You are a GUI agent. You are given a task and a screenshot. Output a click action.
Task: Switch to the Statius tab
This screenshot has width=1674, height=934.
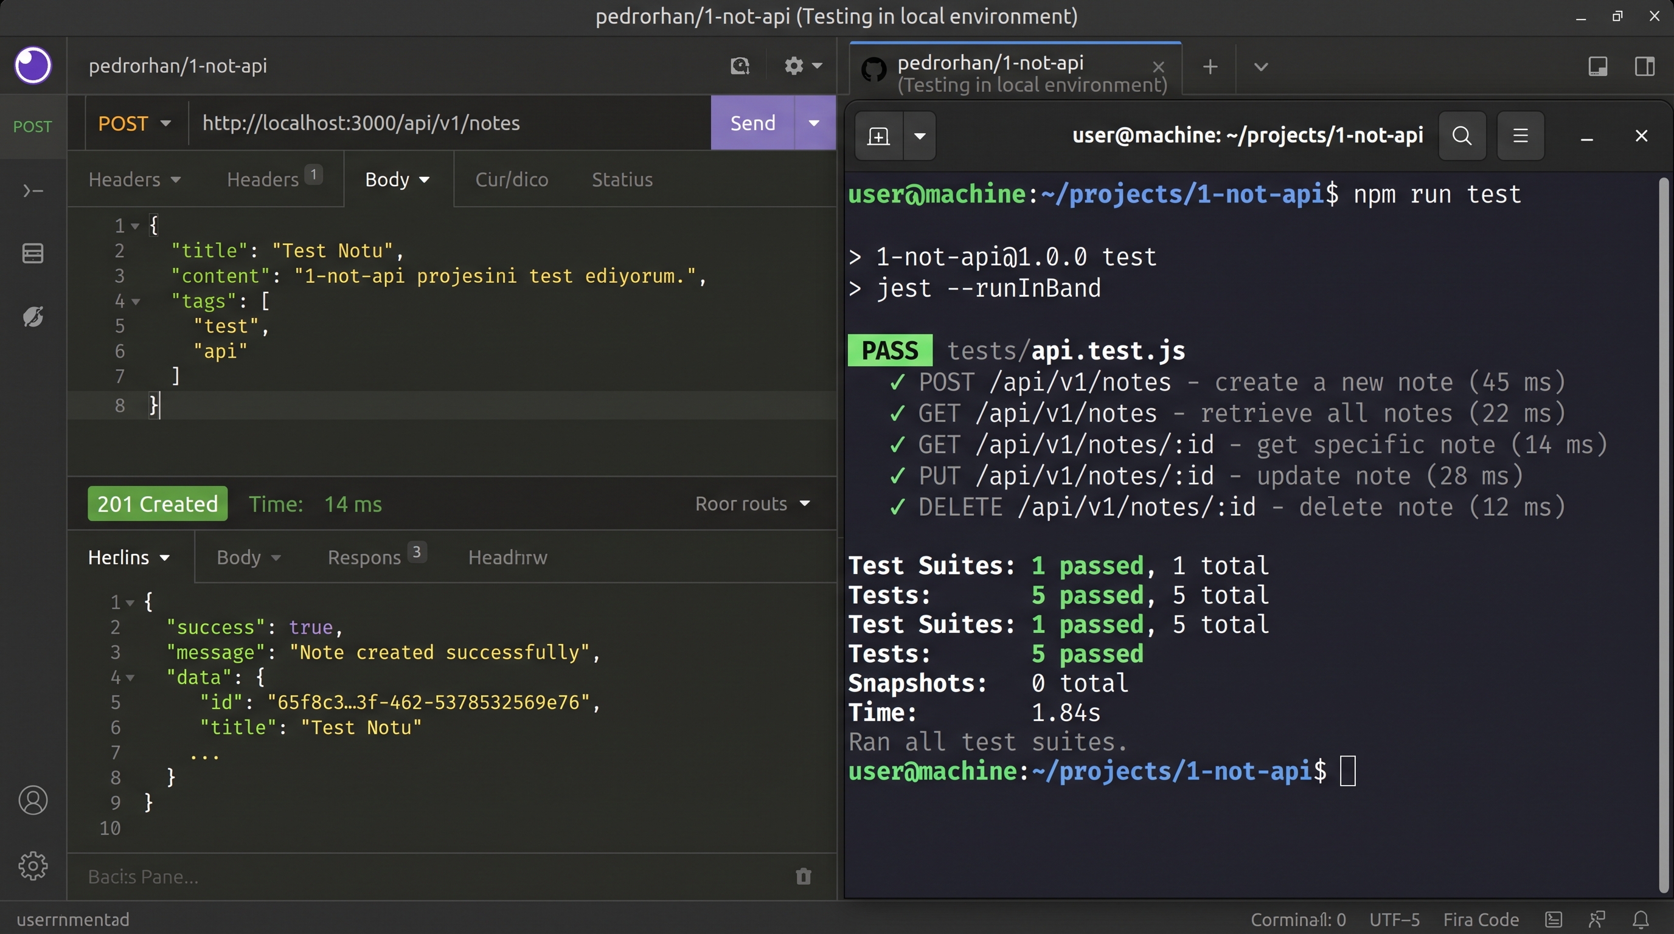click(x=622, y=179)
